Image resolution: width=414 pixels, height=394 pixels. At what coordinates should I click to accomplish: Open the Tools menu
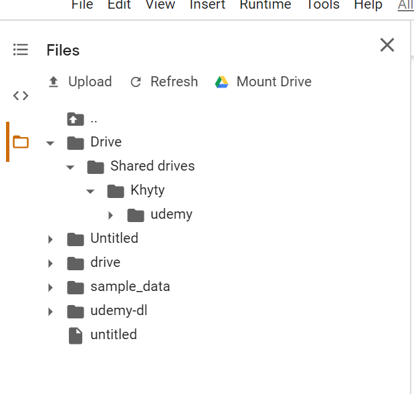(x=322, y=5)
